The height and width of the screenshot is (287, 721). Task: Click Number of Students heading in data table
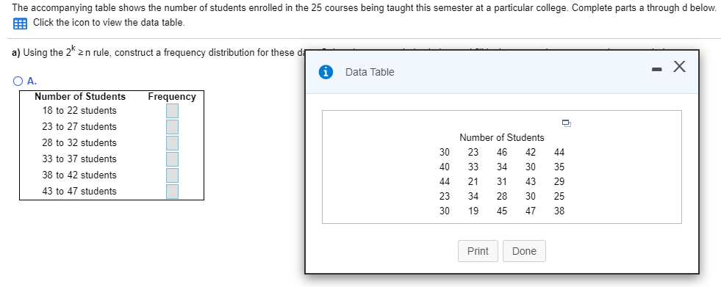point(502,138)
